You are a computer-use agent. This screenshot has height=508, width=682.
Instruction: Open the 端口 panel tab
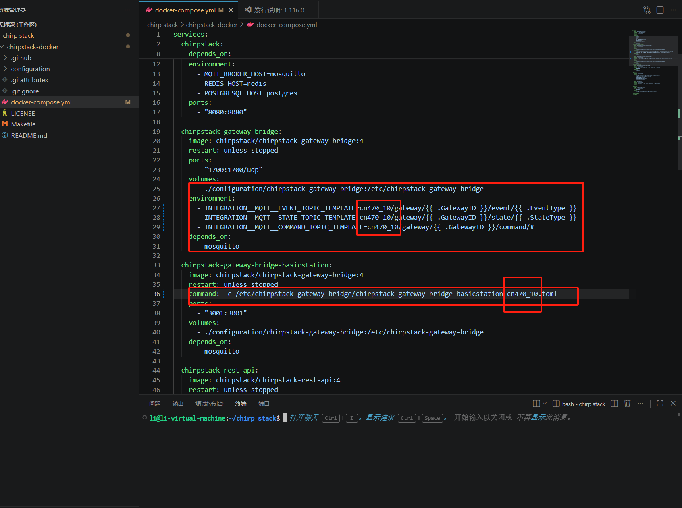coord(264,404)
